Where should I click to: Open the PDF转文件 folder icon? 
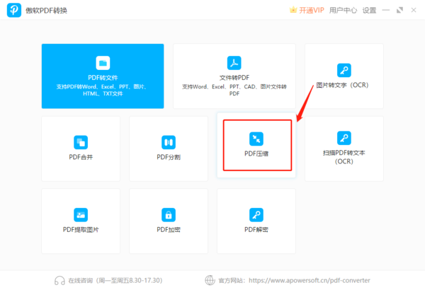click(x=103, y=63)
